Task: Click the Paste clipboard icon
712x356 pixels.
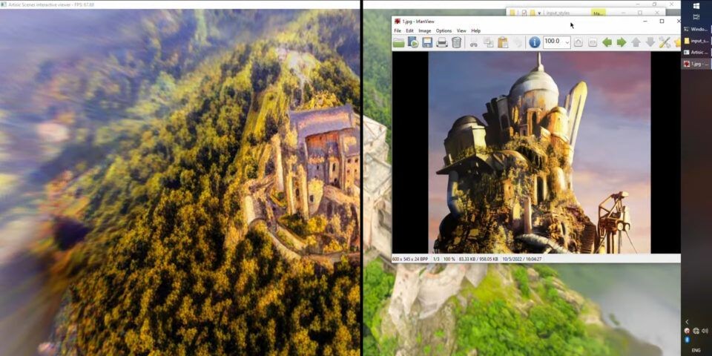Action: (503, 43)
